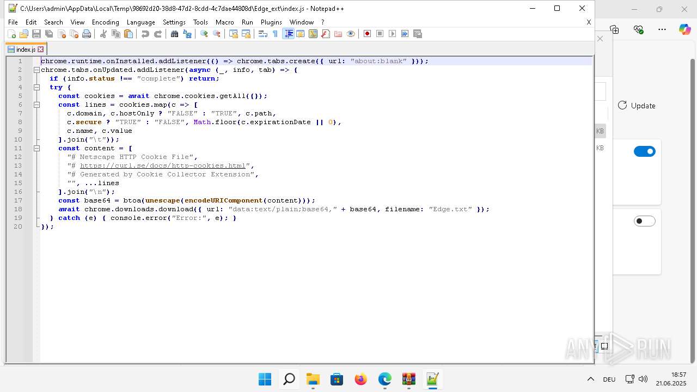Open Windows Start menu

[x=265, y=379]
